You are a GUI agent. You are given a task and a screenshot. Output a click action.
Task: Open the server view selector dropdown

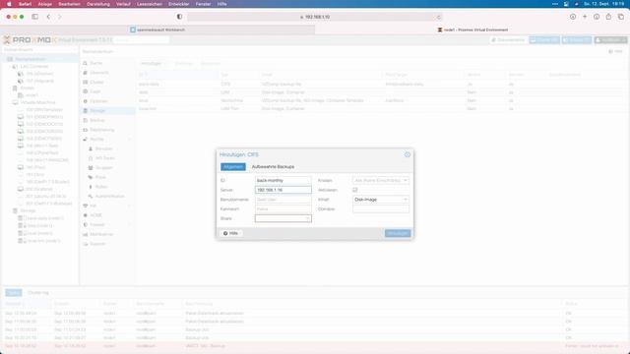[39, 50]
